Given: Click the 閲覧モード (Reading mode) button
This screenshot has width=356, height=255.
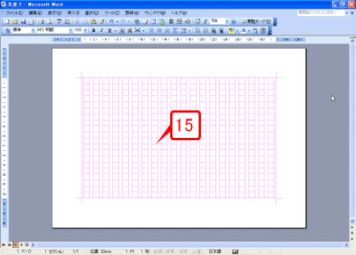Looking at the screenshot, I should coord(257,22).
